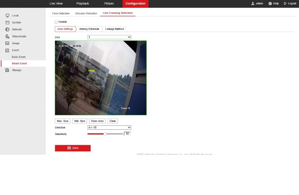Image resolution: width=299 pixels, height=195 pixels.
Task: Open the Direction A<->B dropdown
Action: pyautogui.click(x=109, y=128)
